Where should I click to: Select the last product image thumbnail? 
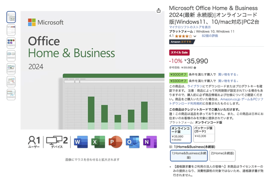(x=11, y=94)
